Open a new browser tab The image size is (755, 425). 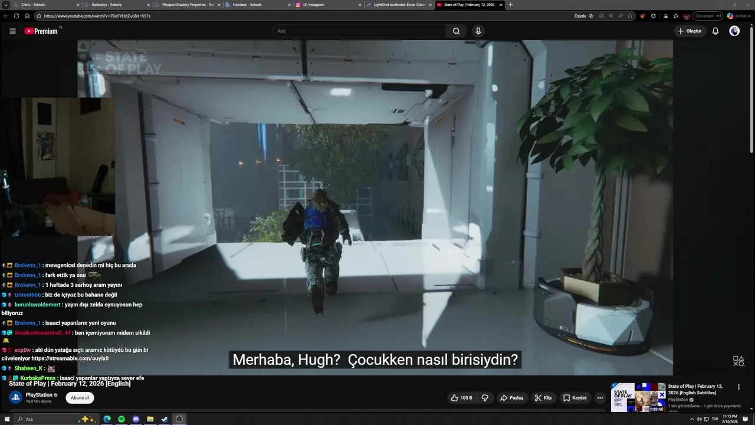click(510, 5)
